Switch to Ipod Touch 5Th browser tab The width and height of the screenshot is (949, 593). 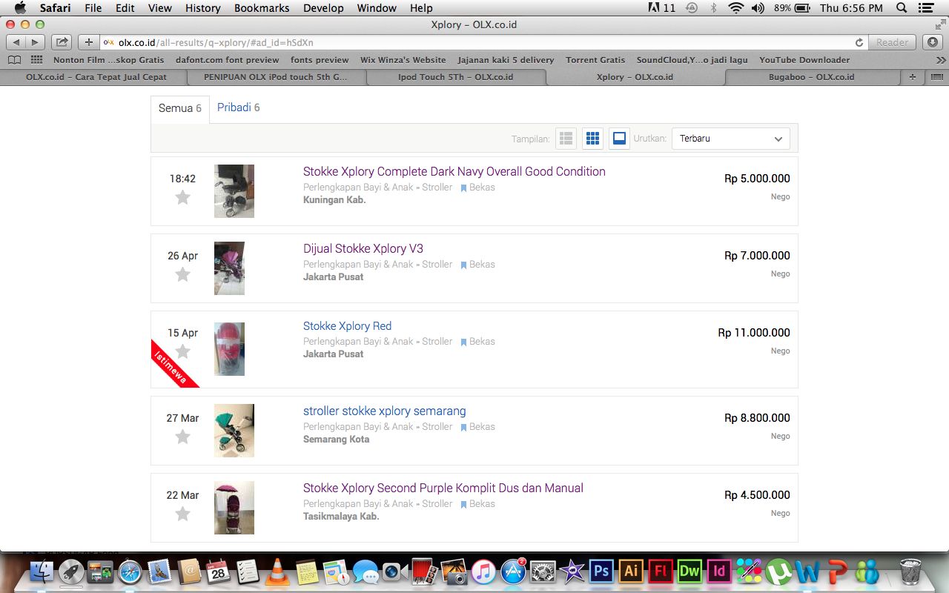455,77
